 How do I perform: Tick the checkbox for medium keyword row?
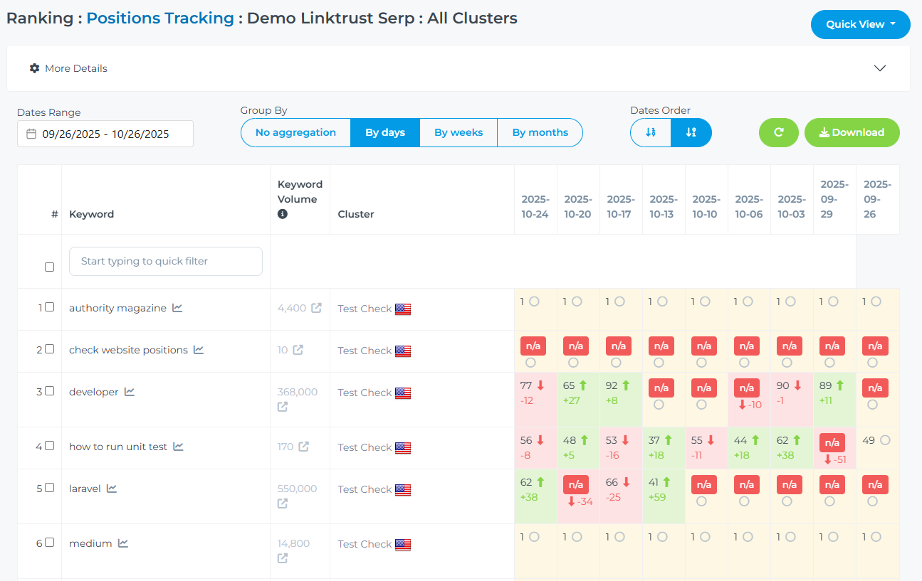pyautogui.click(x=50, y=543)
